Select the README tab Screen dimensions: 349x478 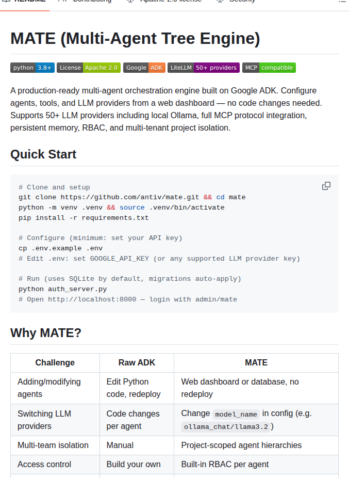click(25, 1)
